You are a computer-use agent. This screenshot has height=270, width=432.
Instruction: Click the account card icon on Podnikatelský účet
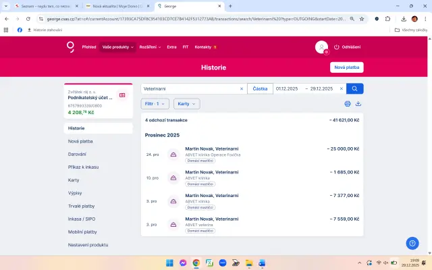point(122,95)
